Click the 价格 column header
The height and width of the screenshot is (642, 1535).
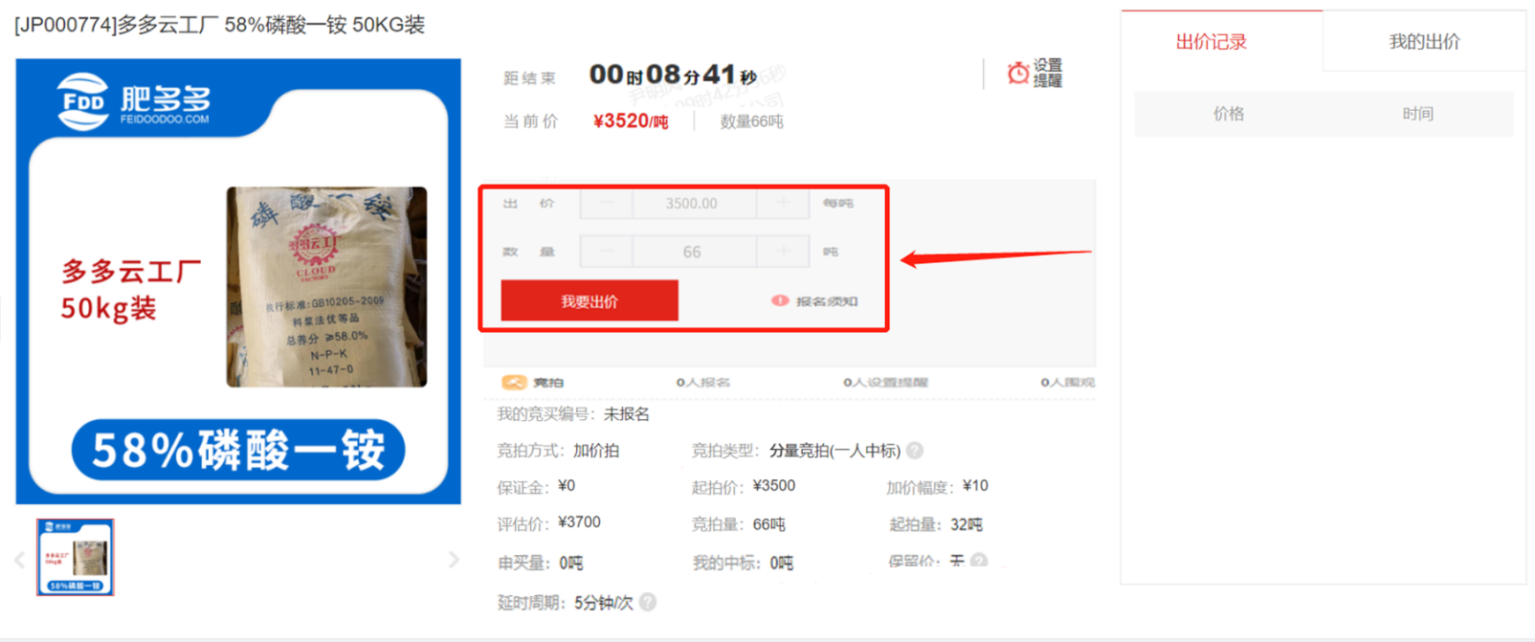1229,114
